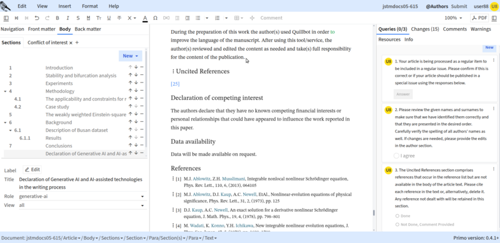Screen dimensions: 500x243
Task: Add a new tab with plus icon
Action: click(x=77, y=42)
